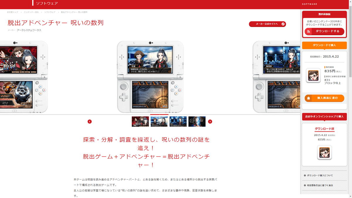The height and width of the screenshot is (198, 352).
Task: Select the third carousel thumbnail
Action: [x=178, y=121]
